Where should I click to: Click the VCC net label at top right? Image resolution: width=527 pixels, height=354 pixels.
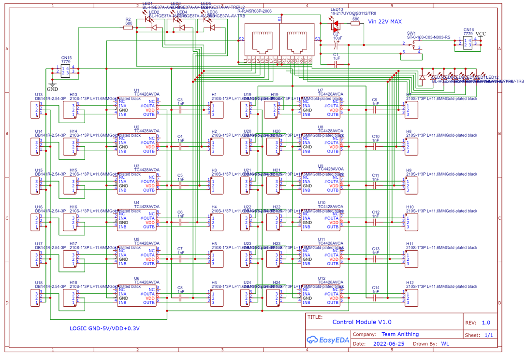481,34
